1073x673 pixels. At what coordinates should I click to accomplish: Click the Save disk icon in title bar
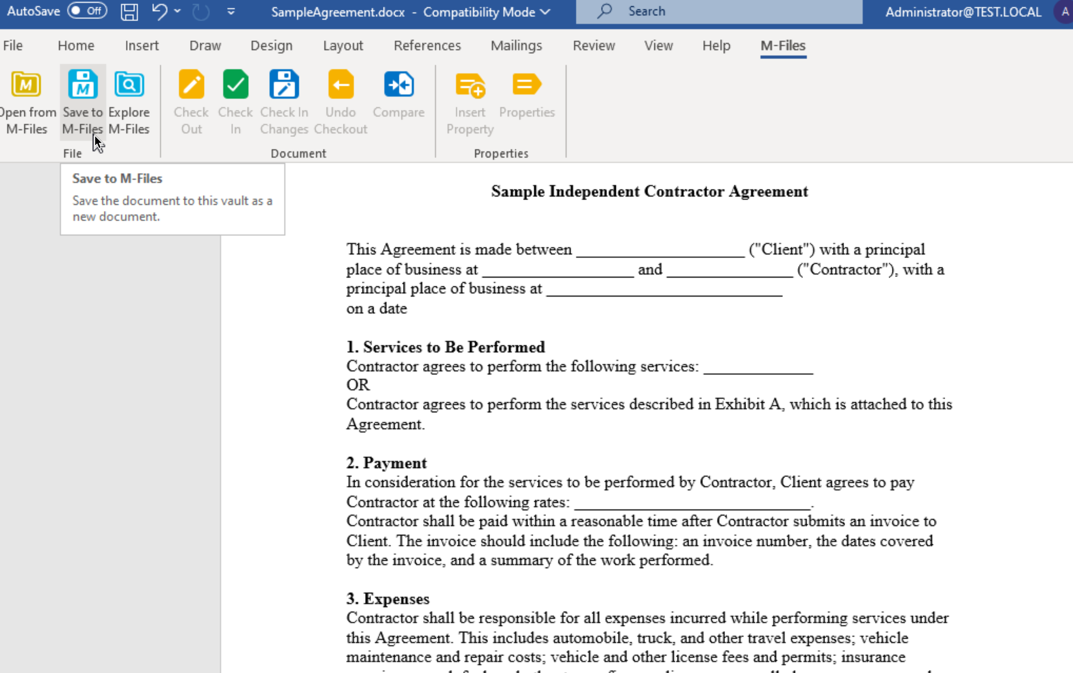click(129, 12)
